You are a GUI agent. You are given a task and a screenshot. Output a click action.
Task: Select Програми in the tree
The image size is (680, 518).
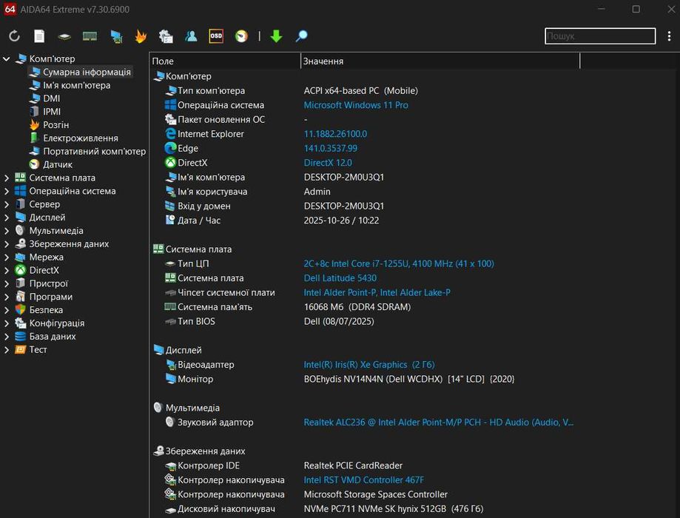[51, 297]
